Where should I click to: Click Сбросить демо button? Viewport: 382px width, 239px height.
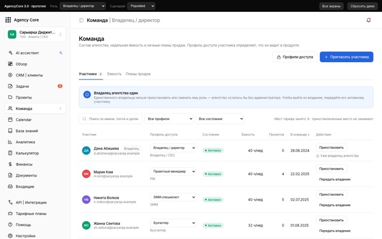tap(362, 6)
